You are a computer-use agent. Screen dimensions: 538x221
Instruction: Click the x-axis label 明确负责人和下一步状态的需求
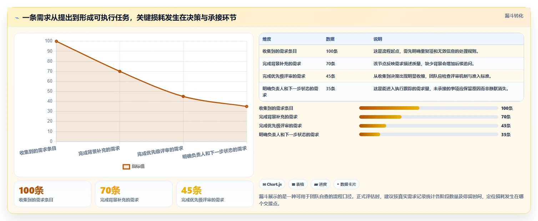point(215,153)
